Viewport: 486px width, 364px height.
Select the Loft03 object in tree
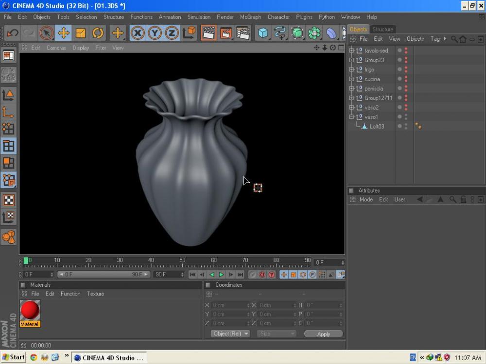[377, 126]
